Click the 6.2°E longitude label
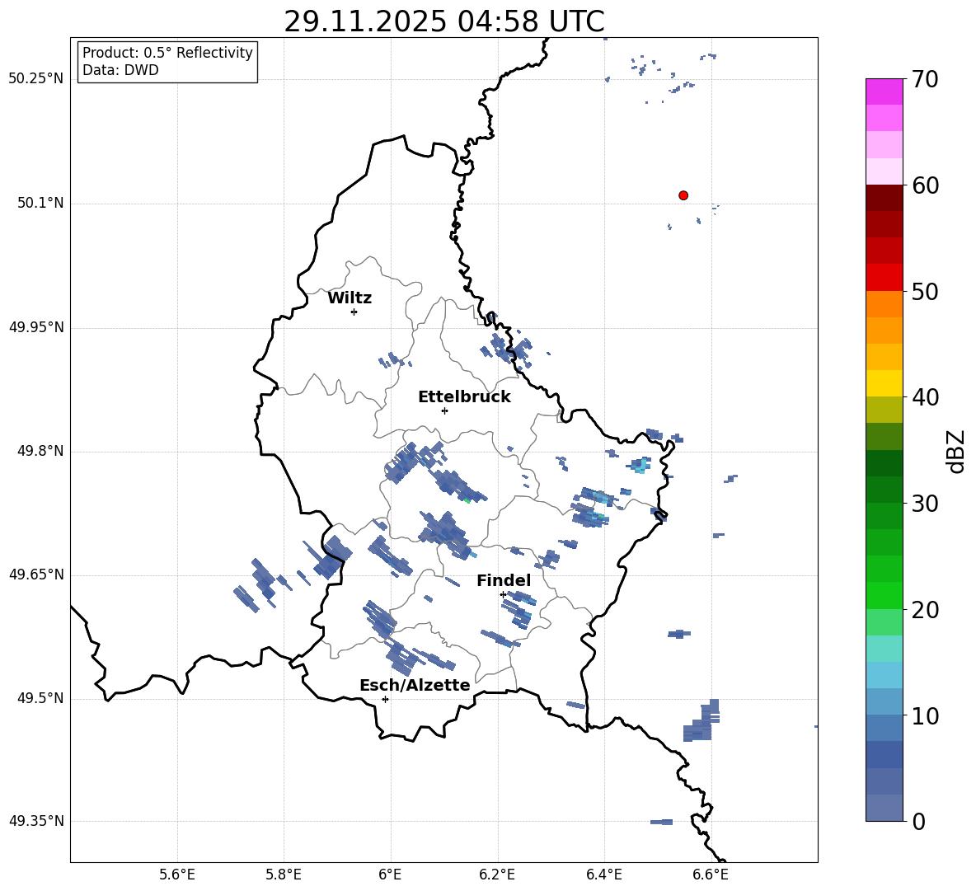The image size is (976, 891). (x=497, y=875)
